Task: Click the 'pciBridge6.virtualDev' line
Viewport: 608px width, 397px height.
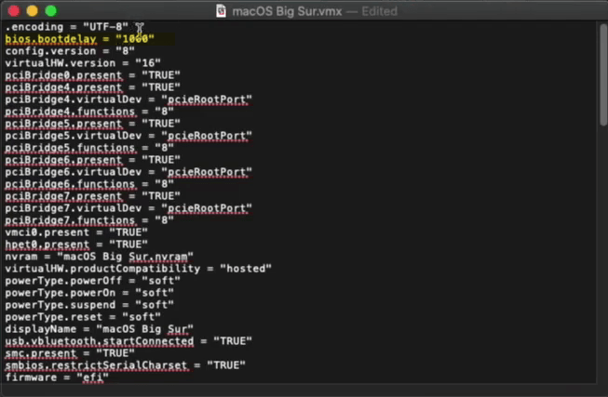Action: (128, 172)
